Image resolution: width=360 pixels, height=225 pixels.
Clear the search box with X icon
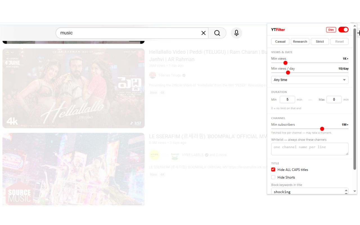203,33
